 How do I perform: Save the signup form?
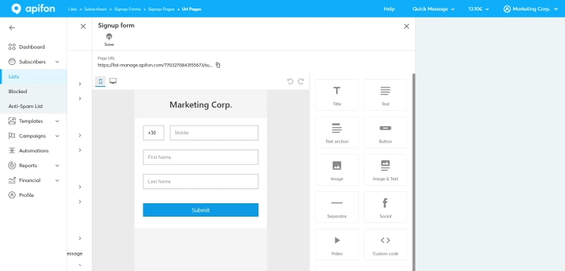(109, 40)
